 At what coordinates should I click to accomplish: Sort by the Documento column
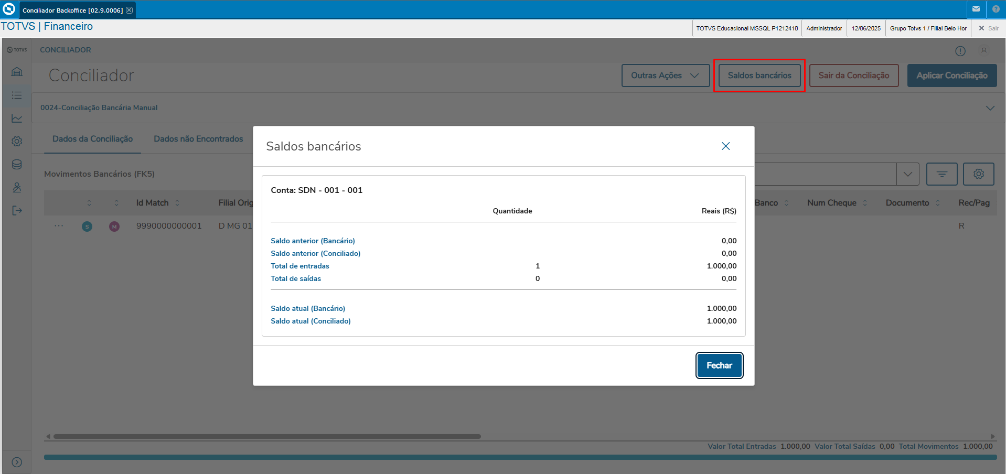(938, 203)
